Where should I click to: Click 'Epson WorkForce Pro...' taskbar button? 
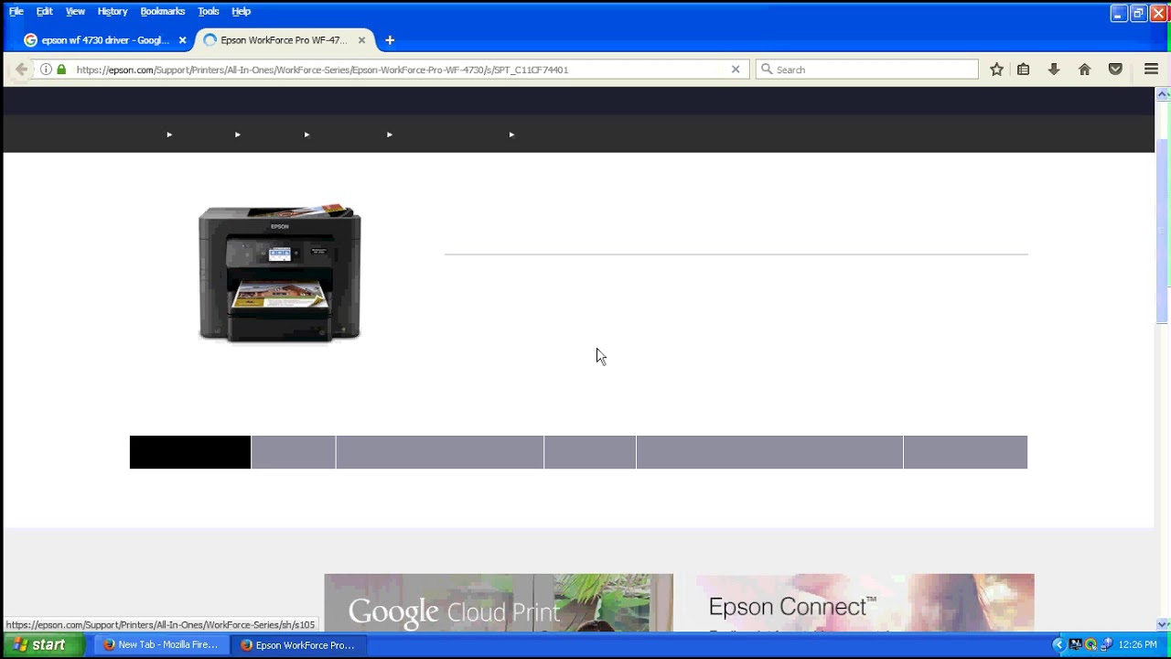click(298, 644)
